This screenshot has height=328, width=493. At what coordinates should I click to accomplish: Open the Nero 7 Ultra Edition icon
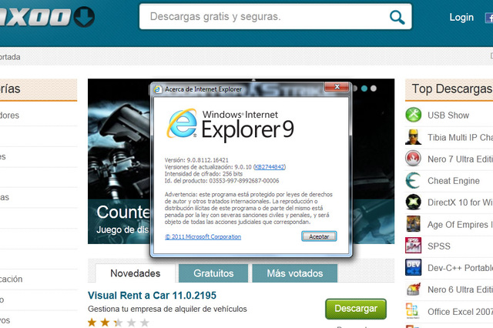point(414,159)
